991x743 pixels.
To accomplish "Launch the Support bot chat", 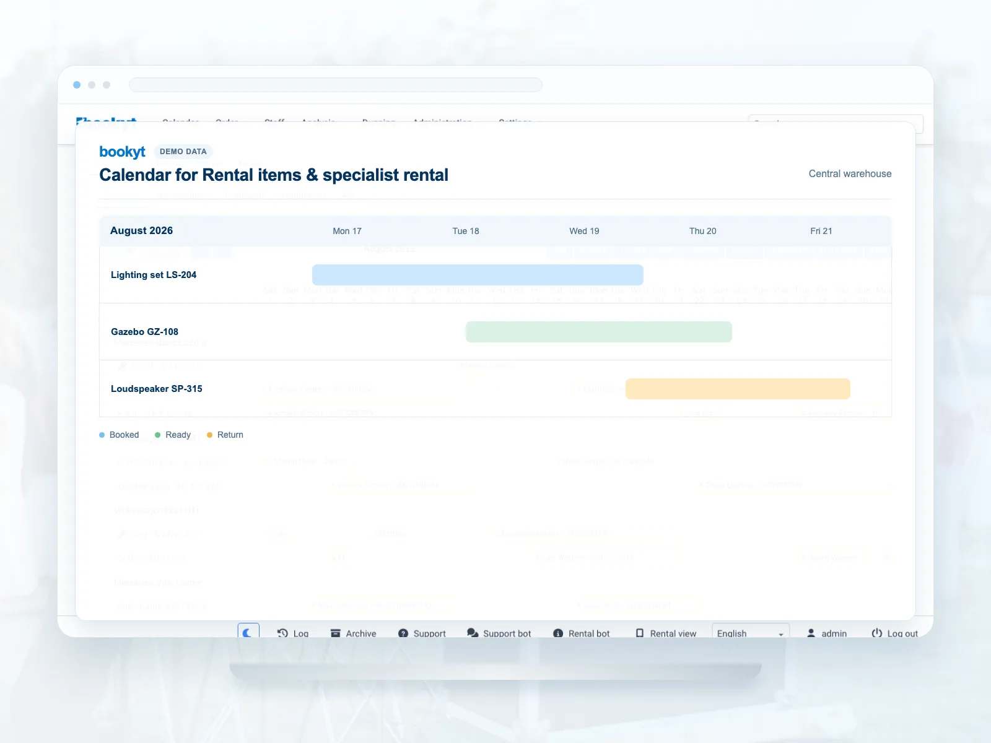I will (x=499, y=633).
